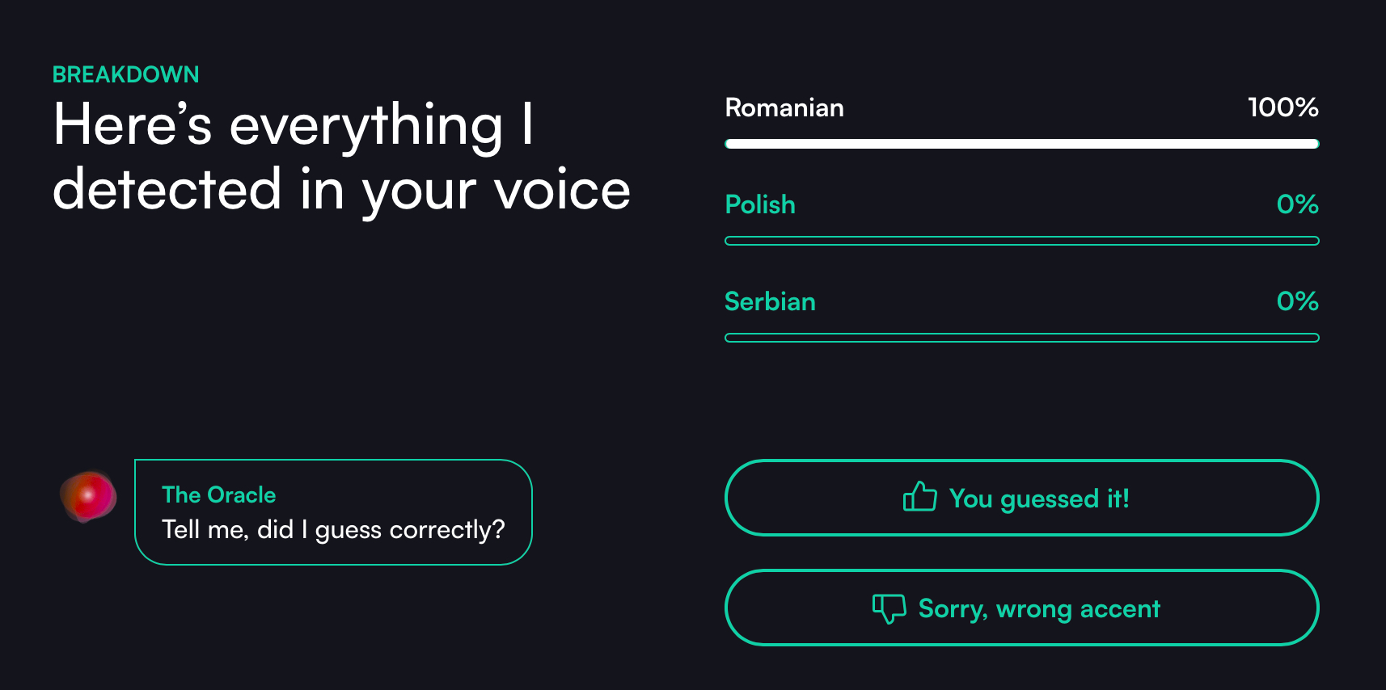Viewport: 1386px width, 690px height.
Task: Select the Romanian accent label
Action: (784, 108)
